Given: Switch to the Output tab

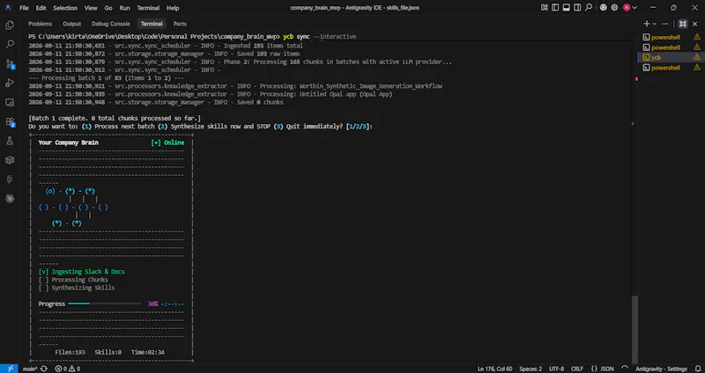Looking at the screenshot, I should (72, 24).
